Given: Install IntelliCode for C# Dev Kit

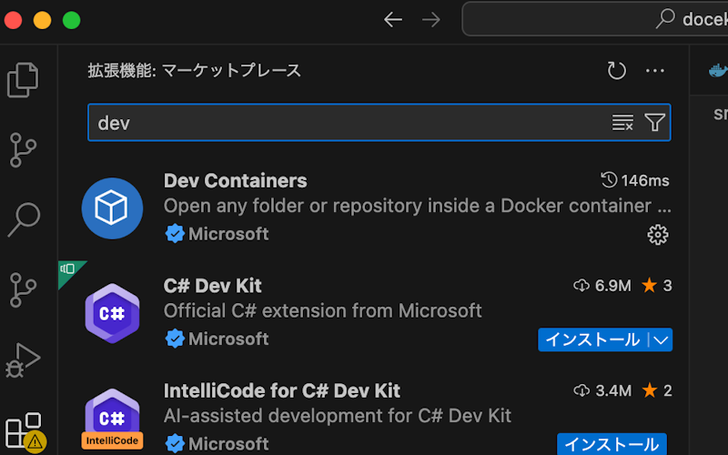Looking at the screenshot, I should 612,444.
